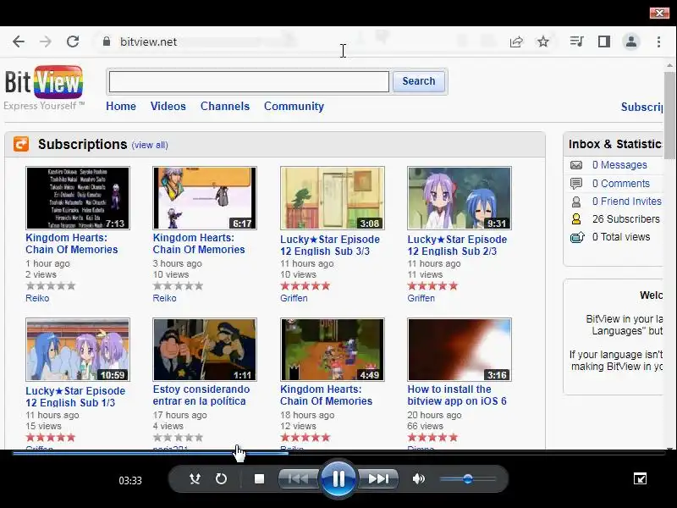This screenshot has height=508, width=677.
Task: Open the 0 Comments link
Action: click(x=621, y=184)
